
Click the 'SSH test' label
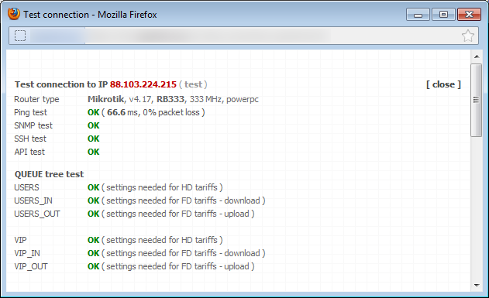(30, 139)
